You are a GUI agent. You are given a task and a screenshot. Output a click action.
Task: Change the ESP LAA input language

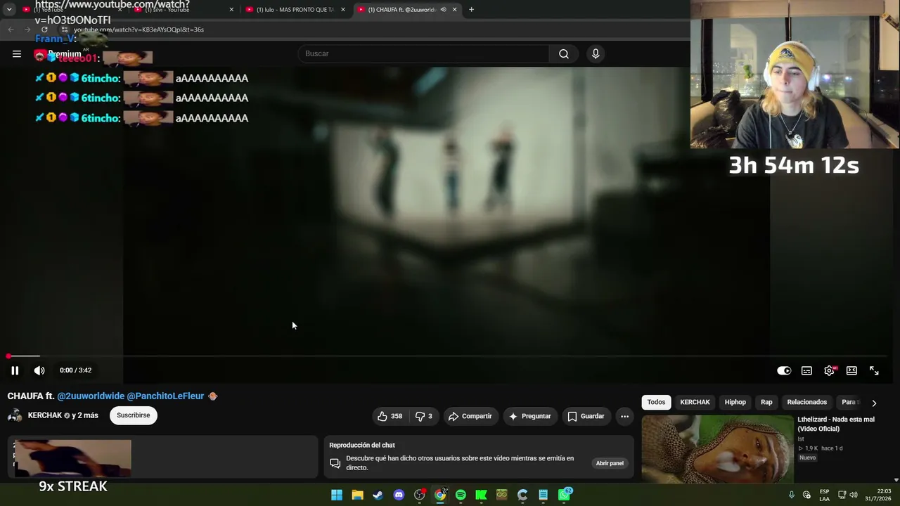824,495
